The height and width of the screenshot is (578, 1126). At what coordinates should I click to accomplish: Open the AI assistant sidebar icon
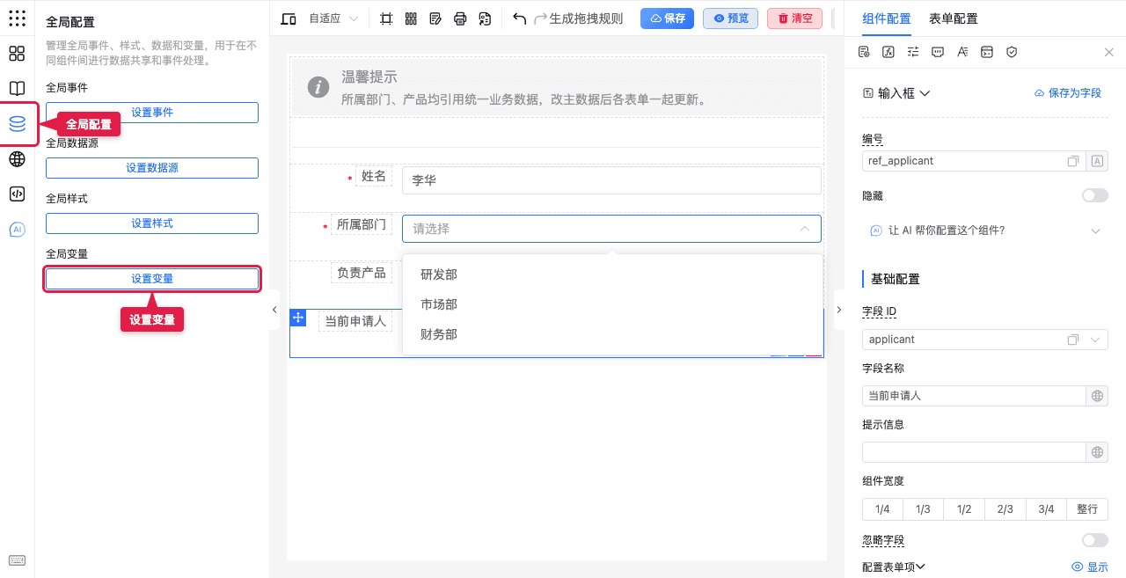17,229
